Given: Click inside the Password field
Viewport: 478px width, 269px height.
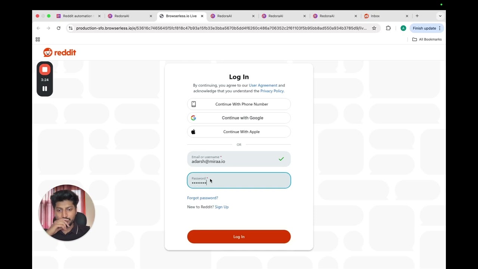Looking at the screenshot, I should pyautogui.click(x=239, y=180).
